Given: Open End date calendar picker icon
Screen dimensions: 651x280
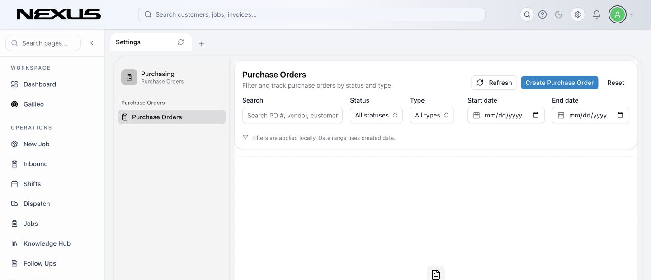Looking at the screenshot, I should pyautogui.click(x=620, y=115).
